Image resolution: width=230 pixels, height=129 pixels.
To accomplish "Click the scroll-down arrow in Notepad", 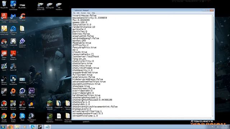I will [x=213, y=116].
